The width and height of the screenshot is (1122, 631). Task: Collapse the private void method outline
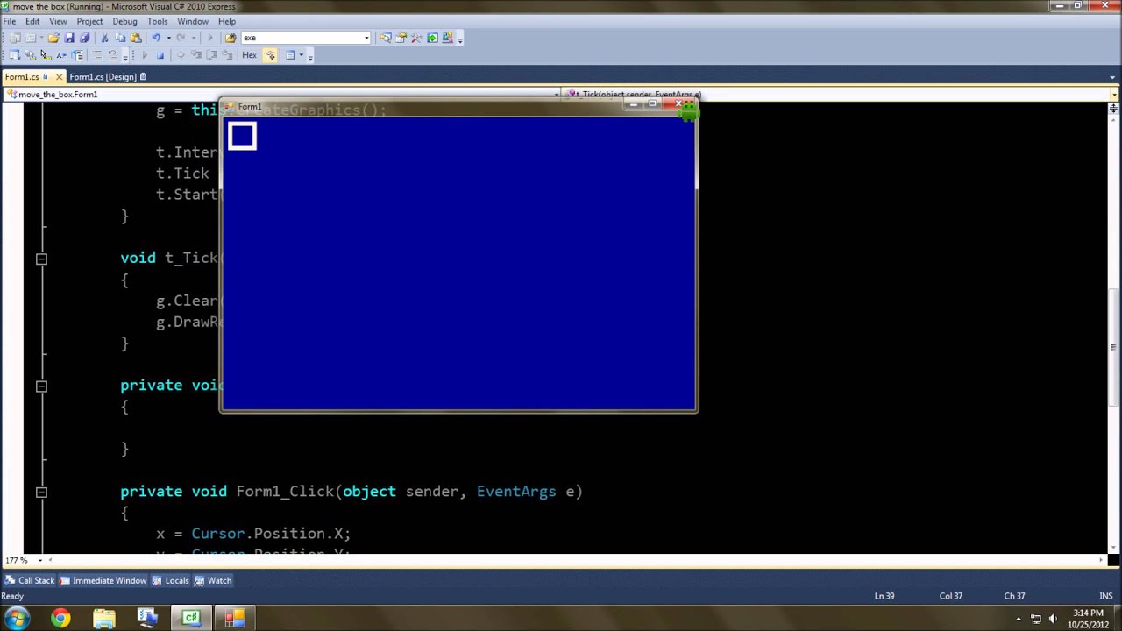click(41, 386)
